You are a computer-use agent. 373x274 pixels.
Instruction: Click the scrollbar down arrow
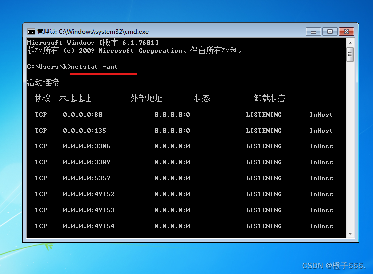350,234
